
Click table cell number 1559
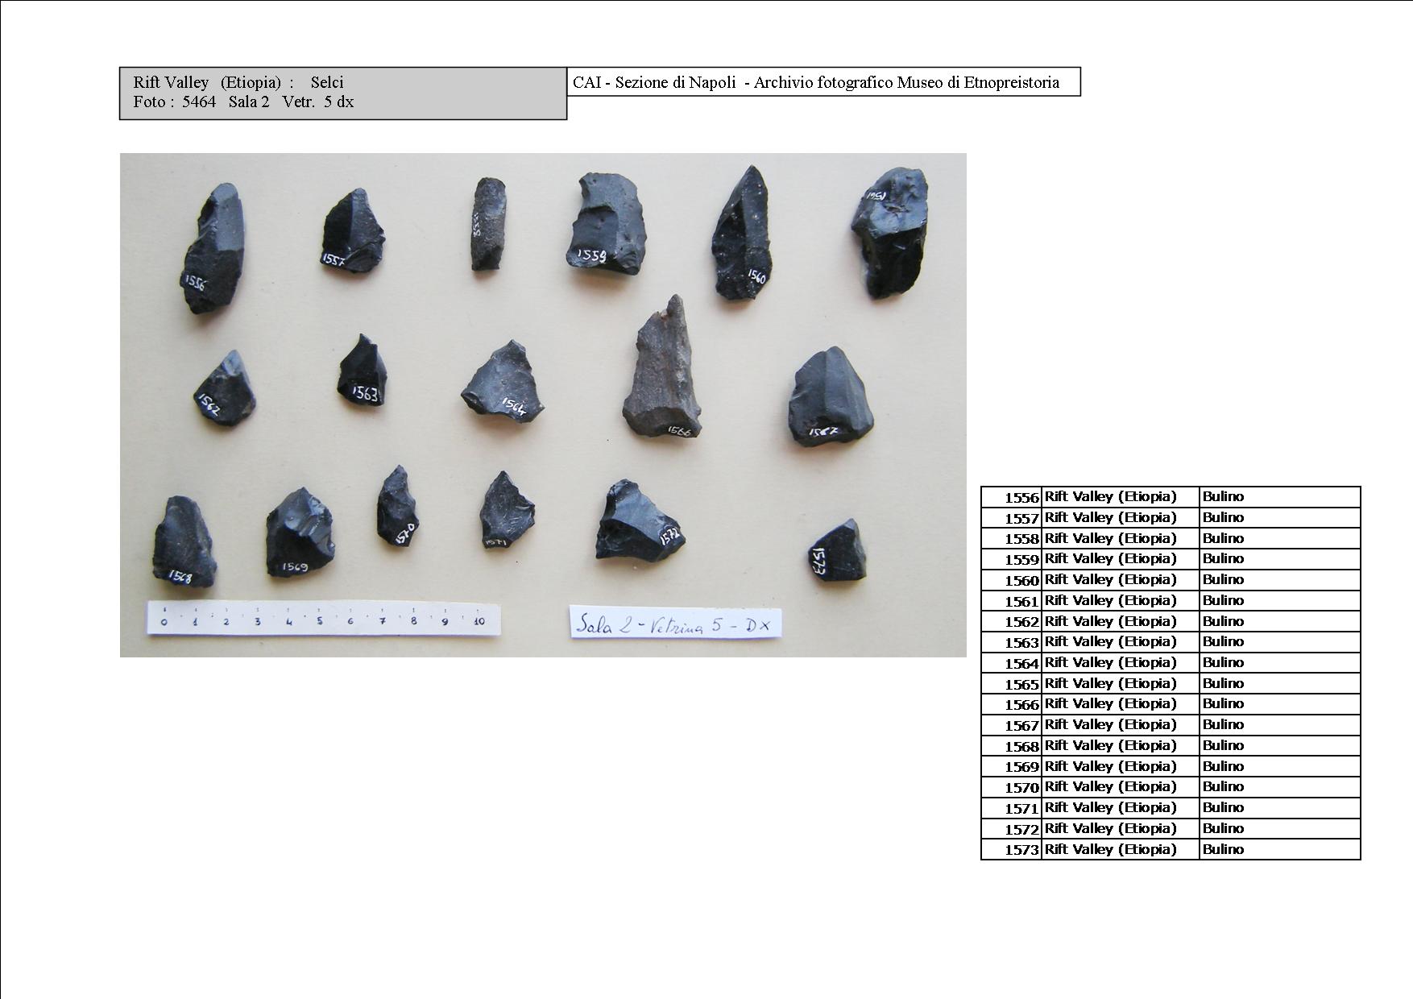tap(1011, 559)
